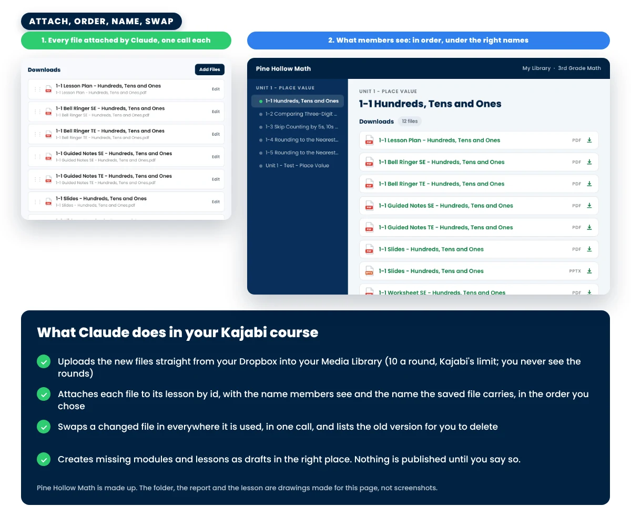Screen dimensions: 631x526
Task: Open the 3rd Grade Math breadcrumb
Action: pyautogui.click(x=579, y=68)
